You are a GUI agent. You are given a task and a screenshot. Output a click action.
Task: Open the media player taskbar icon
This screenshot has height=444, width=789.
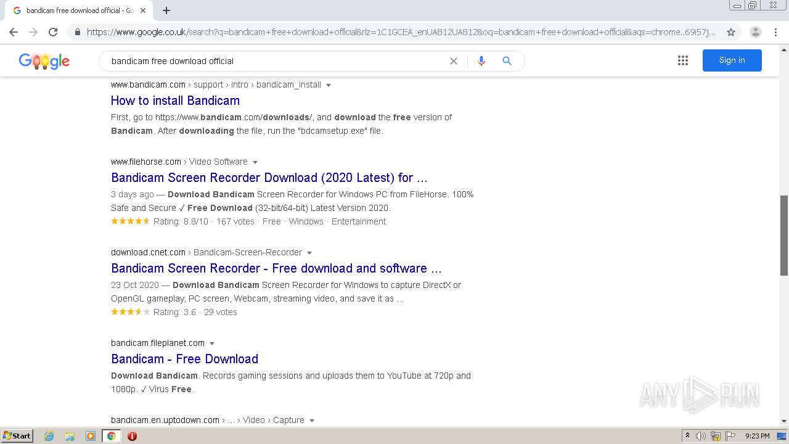pos(91,436)
